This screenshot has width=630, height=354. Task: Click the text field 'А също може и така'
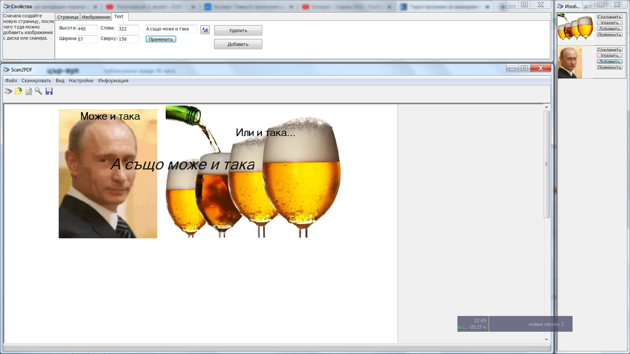click(171, 29)
